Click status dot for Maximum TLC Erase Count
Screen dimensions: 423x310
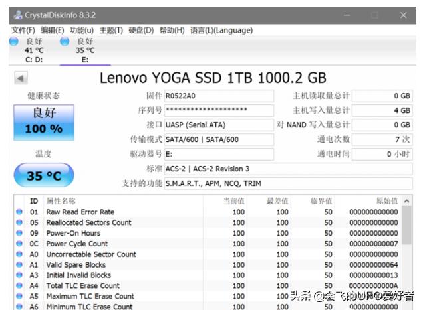[x=19, y=295]
